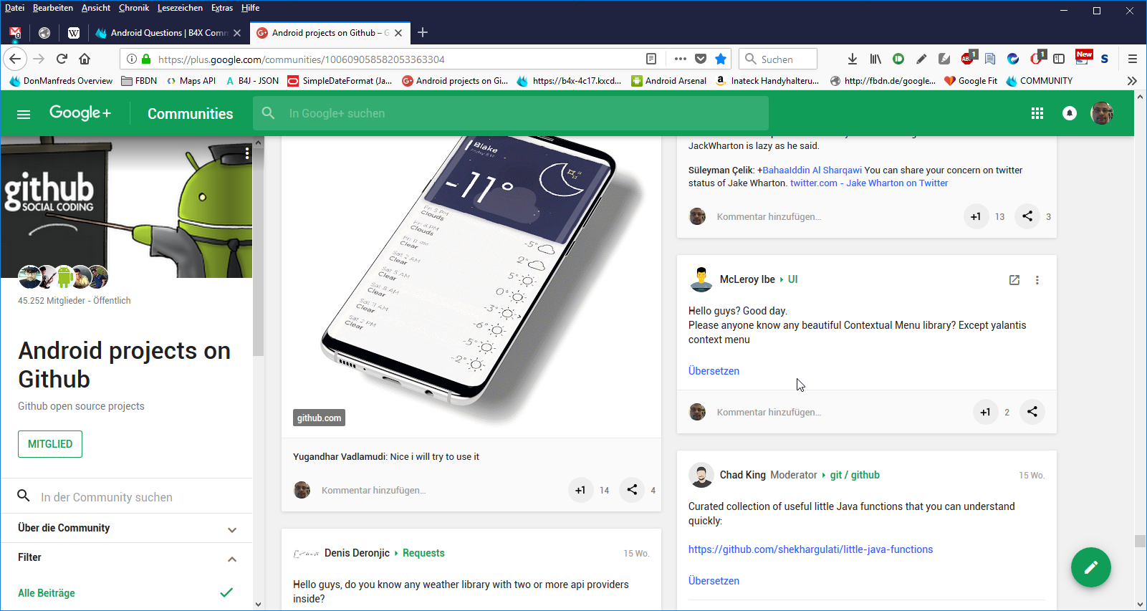
Task: Reload the current page
Action: [62, 59]
